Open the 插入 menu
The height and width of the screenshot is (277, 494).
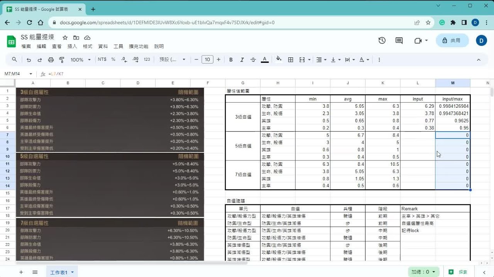[x=72, y=46]
